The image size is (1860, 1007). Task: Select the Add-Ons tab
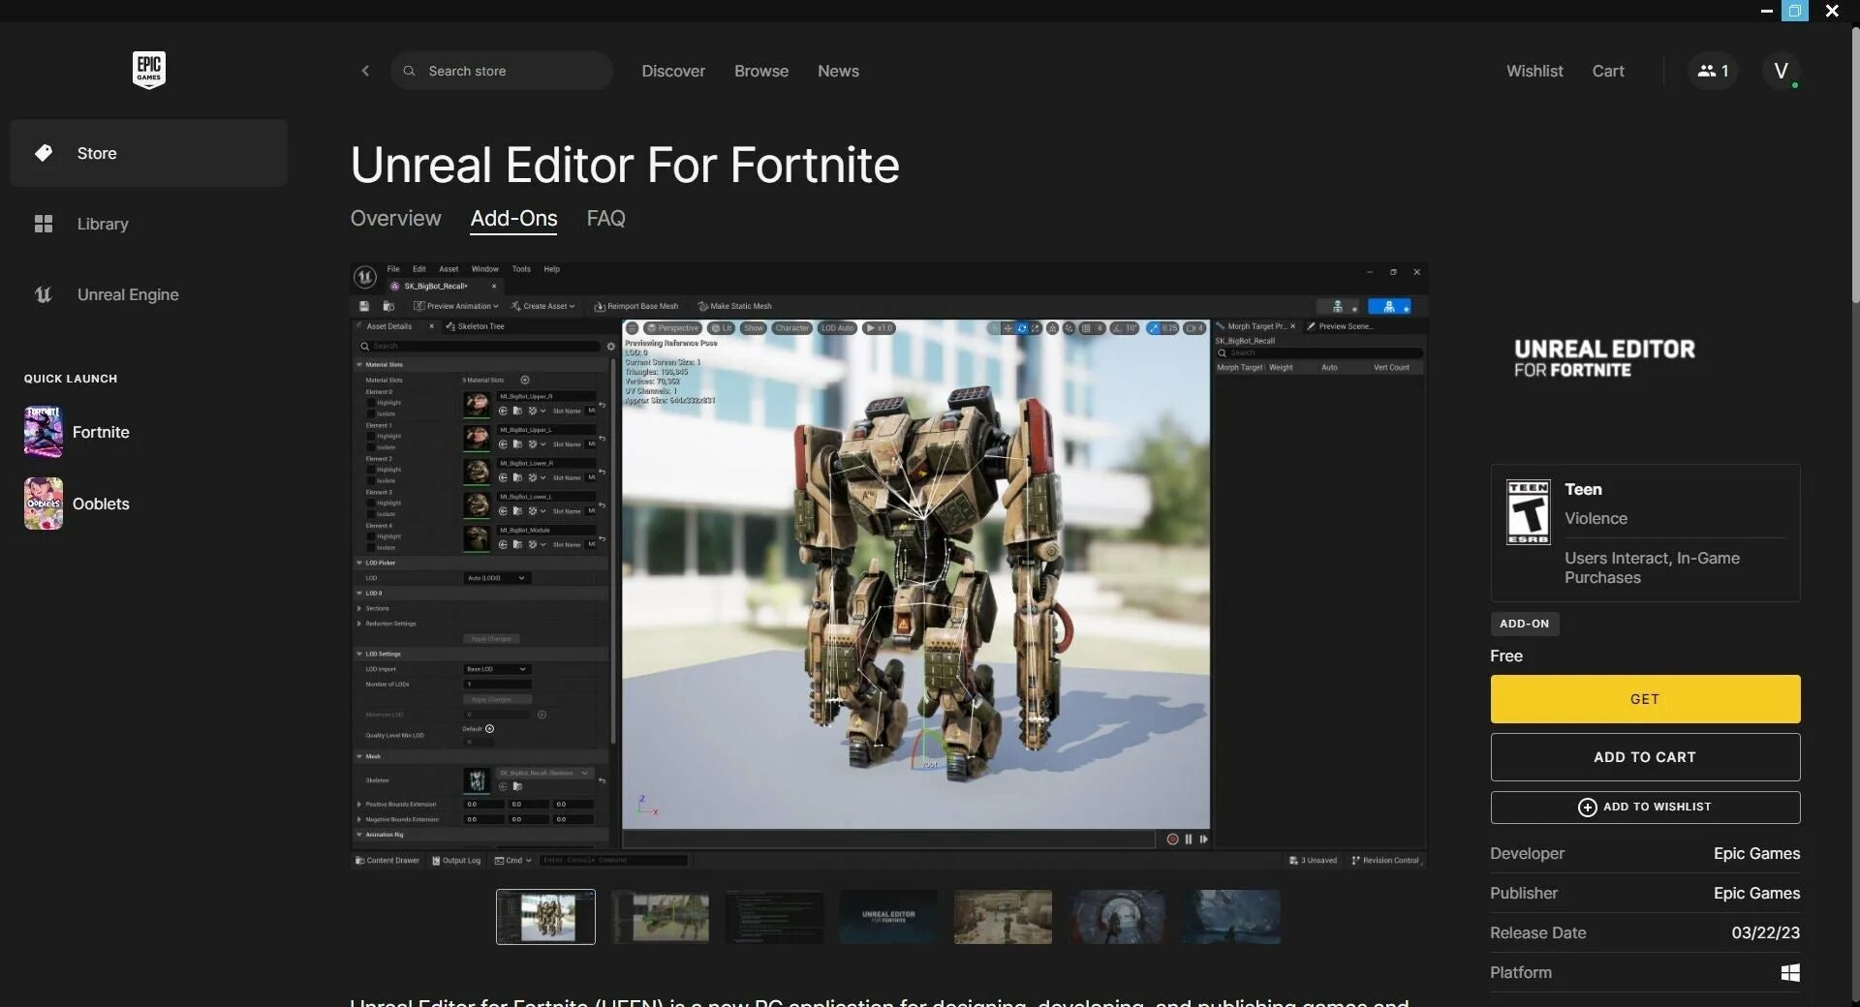pos(513,218)
